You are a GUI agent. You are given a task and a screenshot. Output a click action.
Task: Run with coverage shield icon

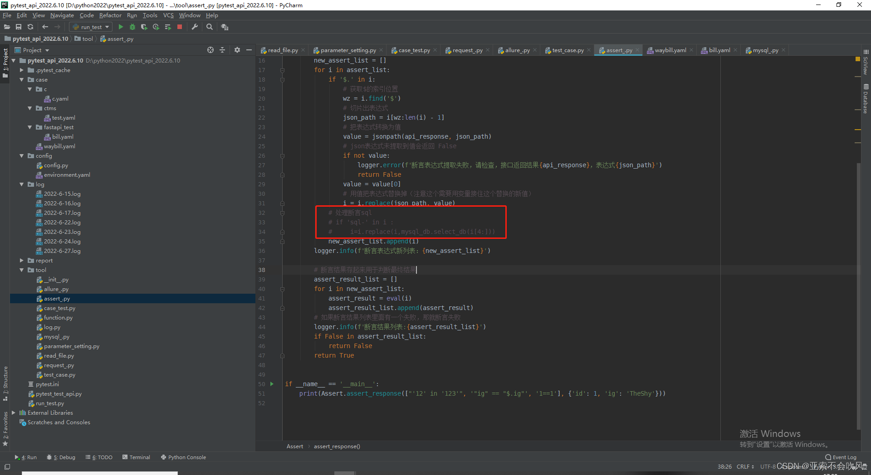(x=144, y=27)
